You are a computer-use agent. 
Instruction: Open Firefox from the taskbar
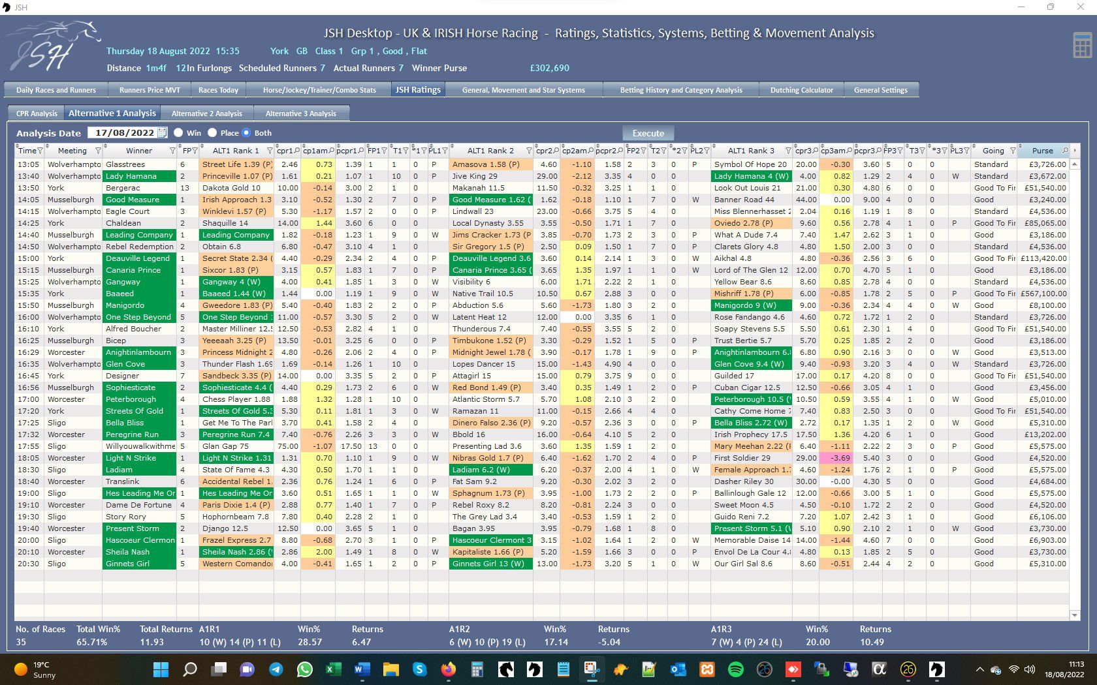(x=448, y=669)
